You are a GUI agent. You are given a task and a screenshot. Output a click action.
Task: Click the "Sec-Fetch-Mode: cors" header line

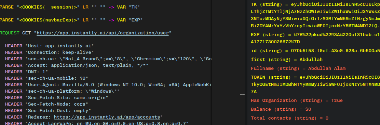point(46,104)
